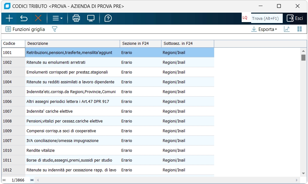Jump to last record navigation arrow
The height and width of the screenshot is (184, 308).
tap(32, 180)
